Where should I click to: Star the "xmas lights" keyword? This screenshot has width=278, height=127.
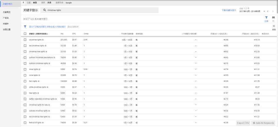[39, 69]
